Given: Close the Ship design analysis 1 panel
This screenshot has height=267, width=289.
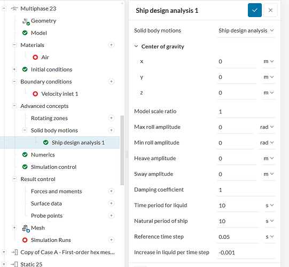Looking at the screenshot, I should 270,10.
